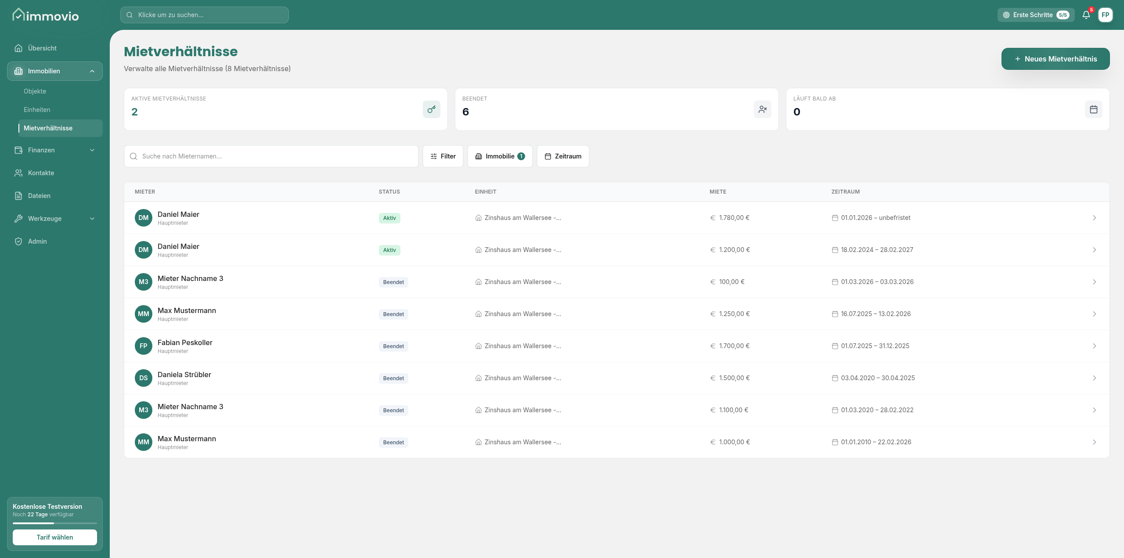The height and width of the screenshot is (558, 1124).
Task: Open the Objekte sidebar item
Action: 35,91
